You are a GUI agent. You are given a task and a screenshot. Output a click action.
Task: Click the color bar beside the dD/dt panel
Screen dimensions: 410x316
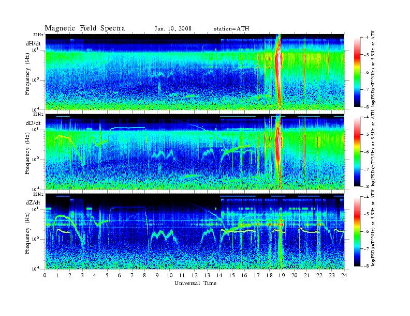click(x=357, y=152)
